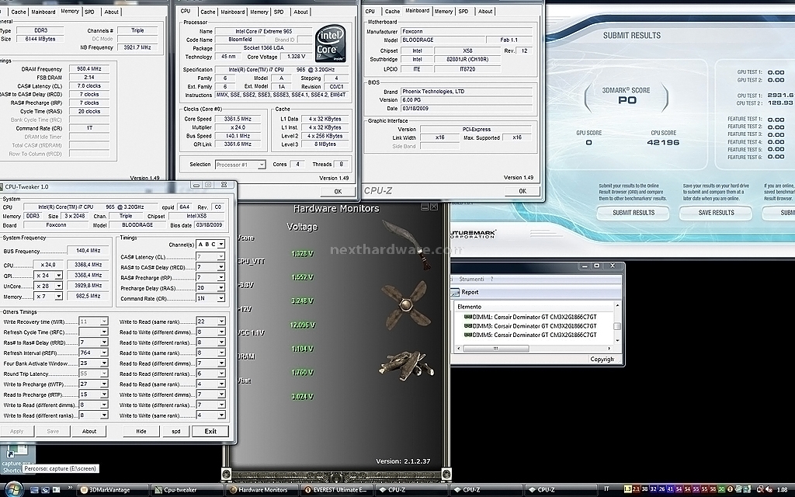Click the capture shortcut desktop icon
This screenshot has height=497, width=795.
[x=17, y=458]
